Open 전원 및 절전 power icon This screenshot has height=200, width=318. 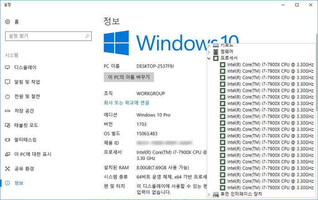pos(8,96)
